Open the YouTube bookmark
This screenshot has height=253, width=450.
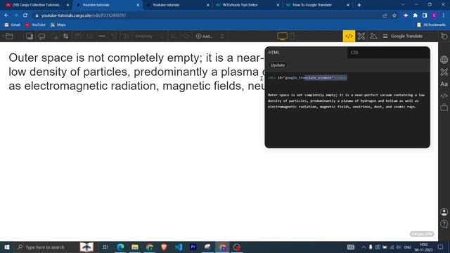35,25
